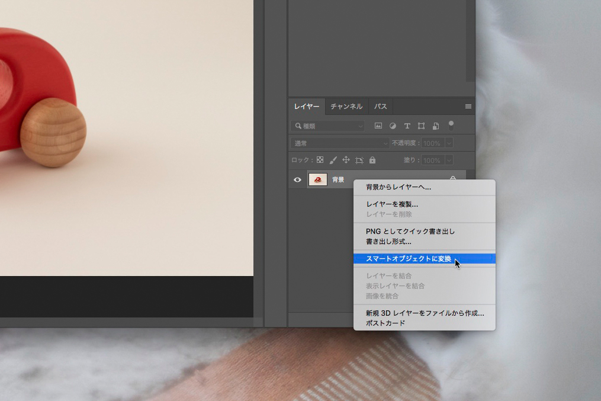Viewport: 601px width, 401px height.
Task: Open the Layers panel hamburger menu
Action: [x=468, y=107]
